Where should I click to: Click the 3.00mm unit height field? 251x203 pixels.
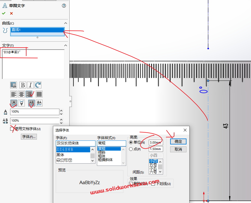(156, 143)
